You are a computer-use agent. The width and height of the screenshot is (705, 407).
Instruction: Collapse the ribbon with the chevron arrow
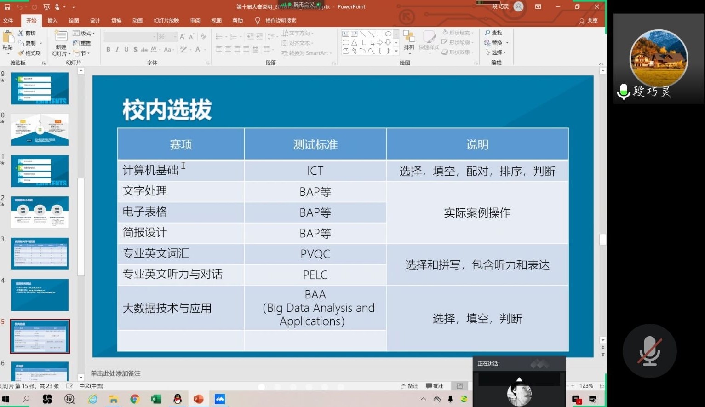pos(601,63)
